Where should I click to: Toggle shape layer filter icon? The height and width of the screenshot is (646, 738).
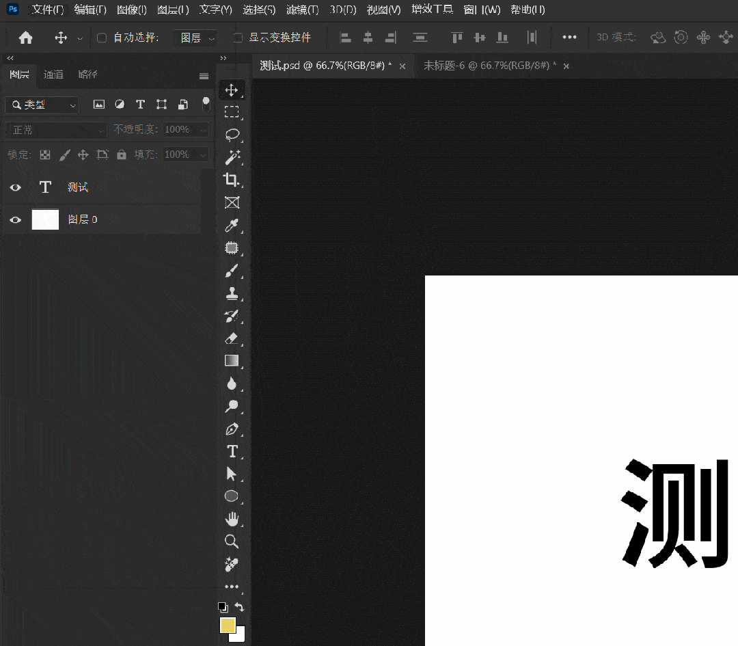coord(161,105)
